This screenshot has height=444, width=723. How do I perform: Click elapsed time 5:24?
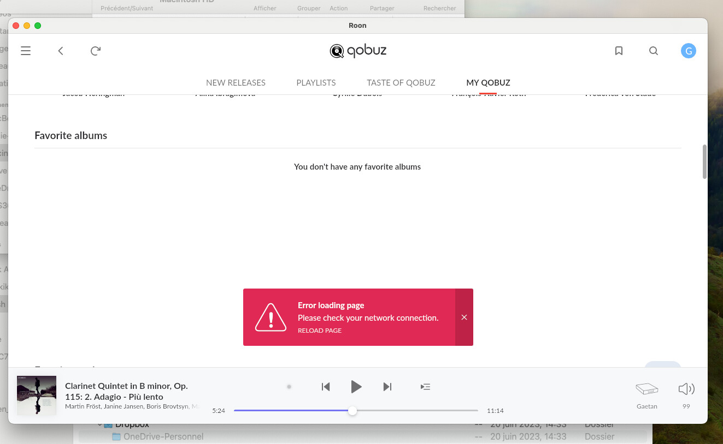219,411
